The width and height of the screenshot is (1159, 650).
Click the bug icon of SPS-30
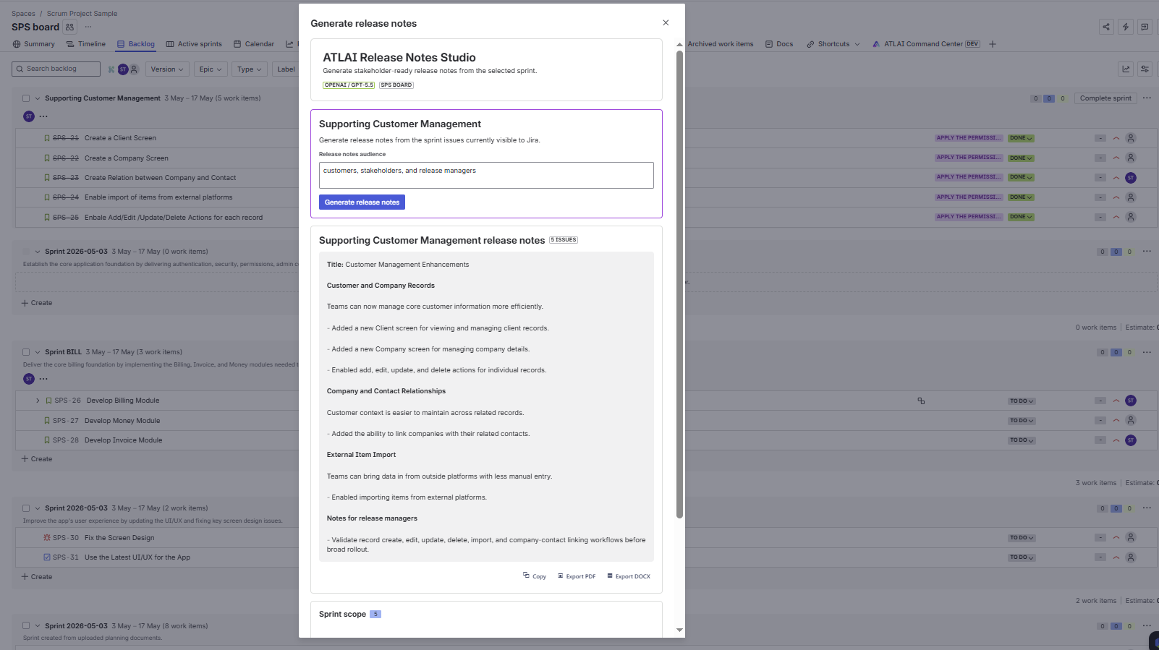pos(47,538)
